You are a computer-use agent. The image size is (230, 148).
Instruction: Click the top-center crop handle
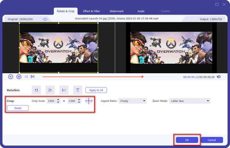point(59,23)
